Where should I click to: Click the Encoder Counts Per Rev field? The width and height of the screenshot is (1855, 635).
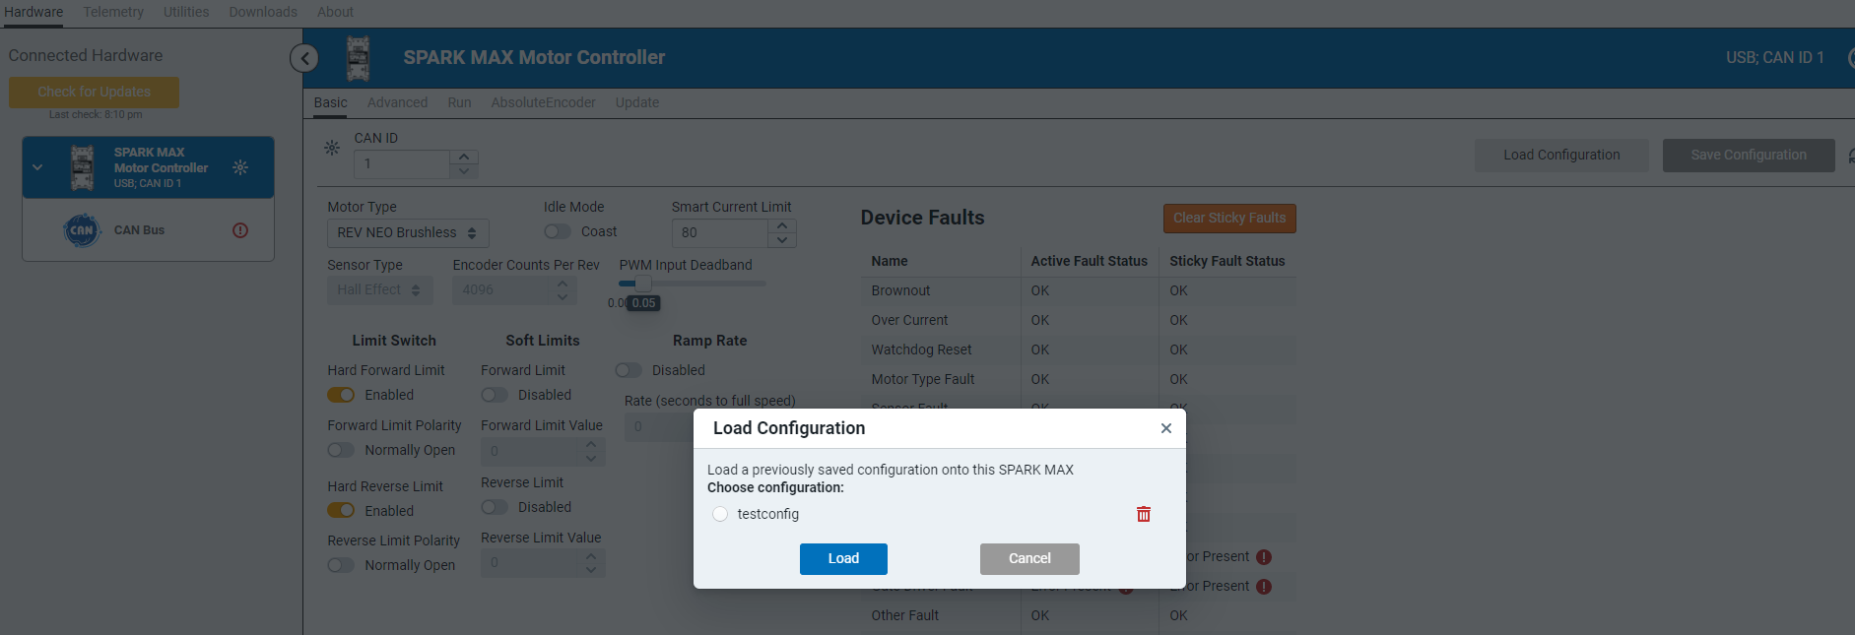pos(501,289)
